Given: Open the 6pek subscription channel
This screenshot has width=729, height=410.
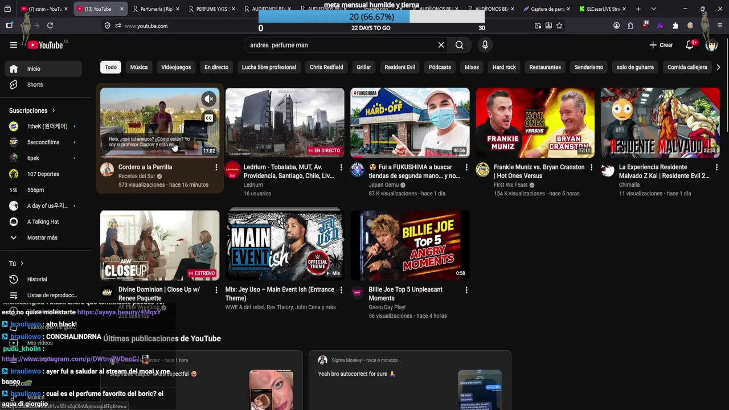Looking at the screenshot, I should (43, 158).
